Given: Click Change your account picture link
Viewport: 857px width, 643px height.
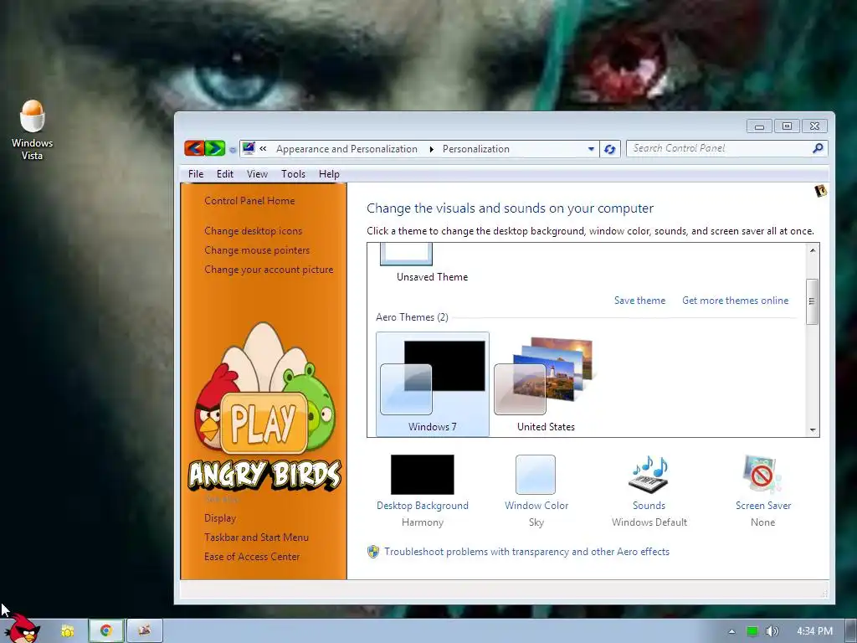Looking at the screenshot, I should click(x=269, y=269).
